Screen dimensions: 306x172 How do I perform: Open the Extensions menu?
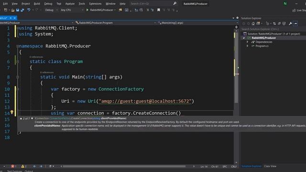coord(95,4)
